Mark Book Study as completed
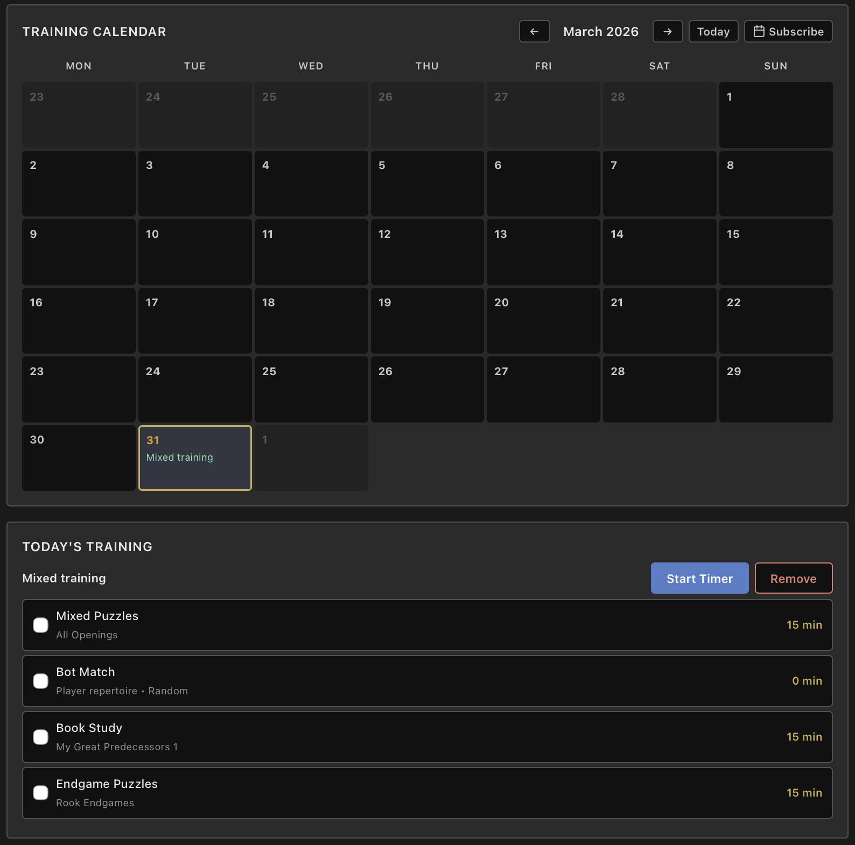Screen dimensions: 855x845 pyautogui.click(x=41, y=737)
